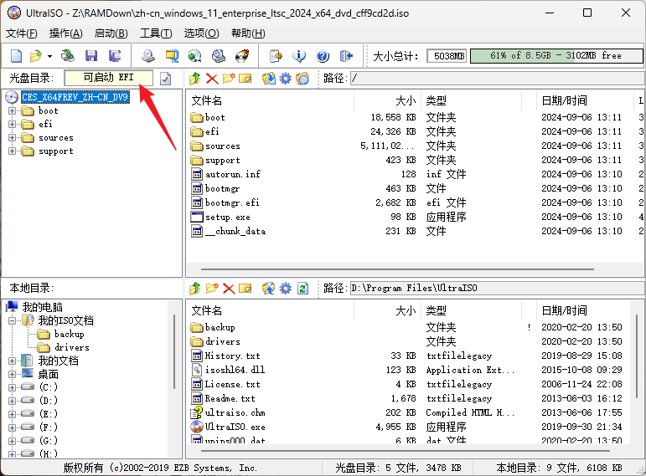
Task: Expand the 桌面 tree node
Action: pyautogui.click(x=12, y=375)
